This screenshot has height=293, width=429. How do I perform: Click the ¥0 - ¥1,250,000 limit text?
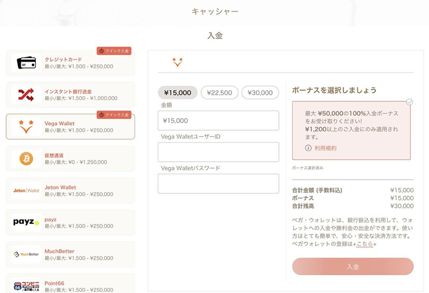click(x=87, y=162)
